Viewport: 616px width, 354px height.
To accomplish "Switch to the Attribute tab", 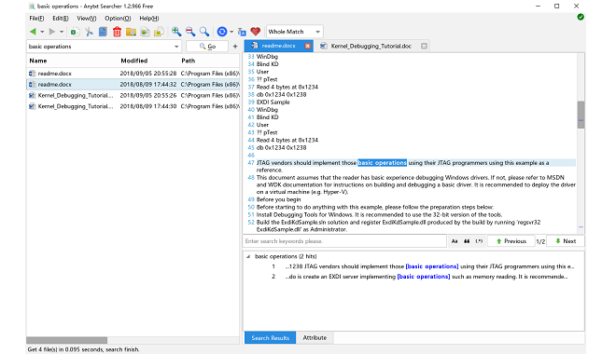I will tap(315, 337).
